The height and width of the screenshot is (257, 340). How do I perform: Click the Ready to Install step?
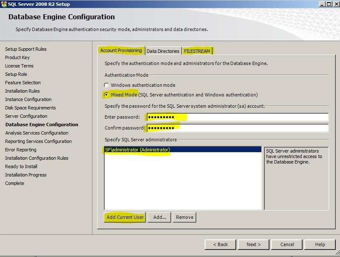coord(21,166)
